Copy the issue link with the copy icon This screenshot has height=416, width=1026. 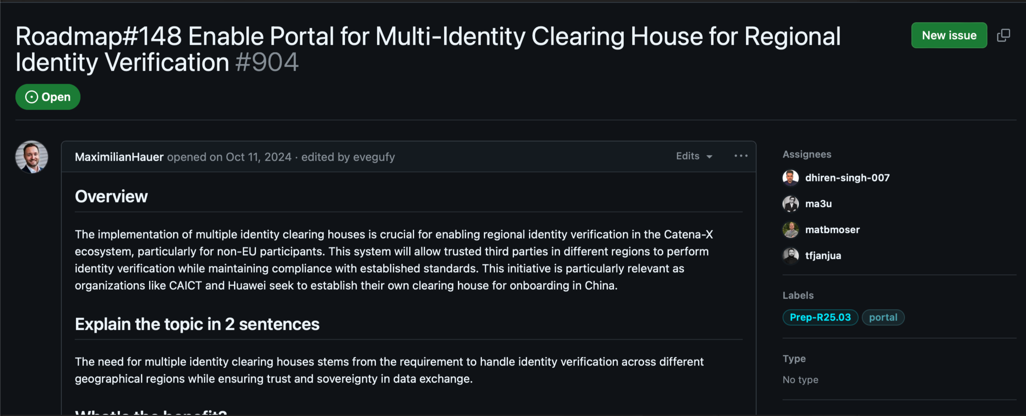pos(1003,35)
